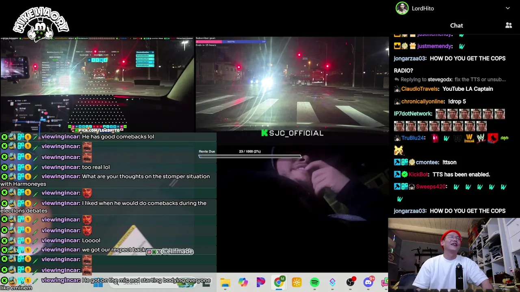Click the reply arrow icon beside 'Replying to'
The image size is (520, 292).
coord(397,79)
